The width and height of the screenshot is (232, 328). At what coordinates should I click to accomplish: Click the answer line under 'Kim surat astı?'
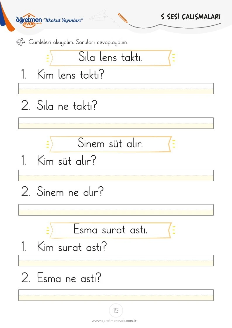pos(116,261)
